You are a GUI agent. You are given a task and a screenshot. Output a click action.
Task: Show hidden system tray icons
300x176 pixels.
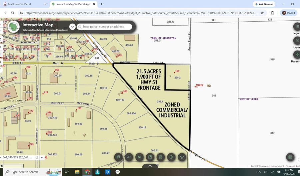point(259,172)
